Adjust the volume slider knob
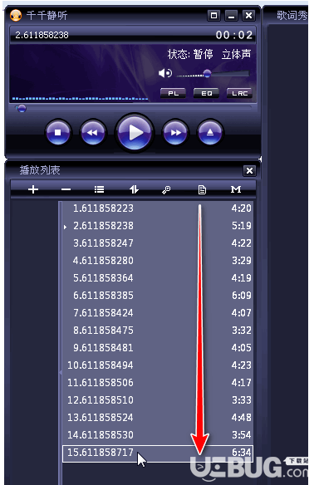This screenshot has width=314, height=485. click(207, 74)
